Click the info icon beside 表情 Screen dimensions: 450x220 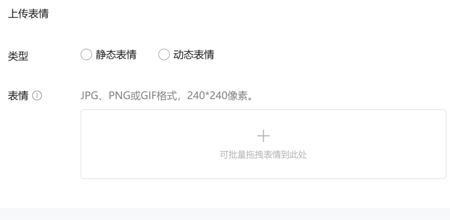pyautogui.click(x=37, y=96)
